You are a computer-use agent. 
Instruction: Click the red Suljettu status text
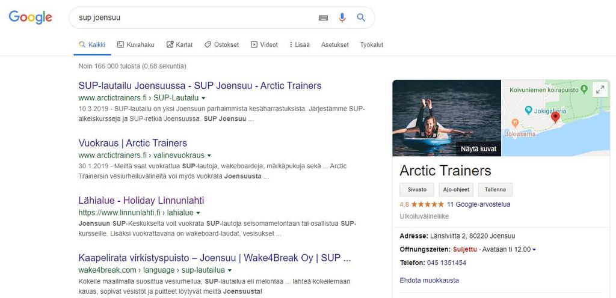(x=465, y=249)
